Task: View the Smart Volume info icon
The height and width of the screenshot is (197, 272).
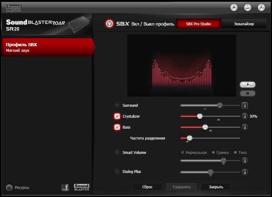Action: tap(245, 160)
